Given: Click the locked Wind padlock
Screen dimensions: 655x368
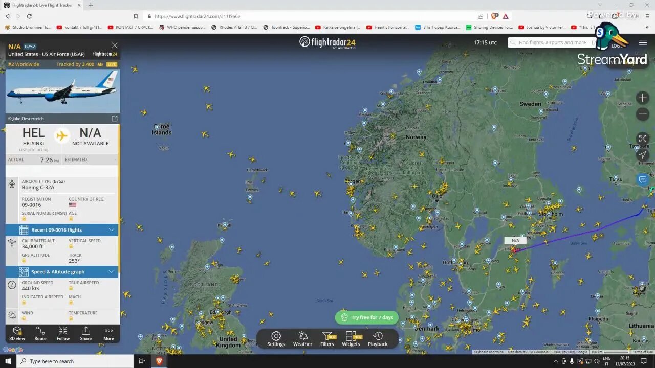Looking at the screenshot, I should (24, 318).
